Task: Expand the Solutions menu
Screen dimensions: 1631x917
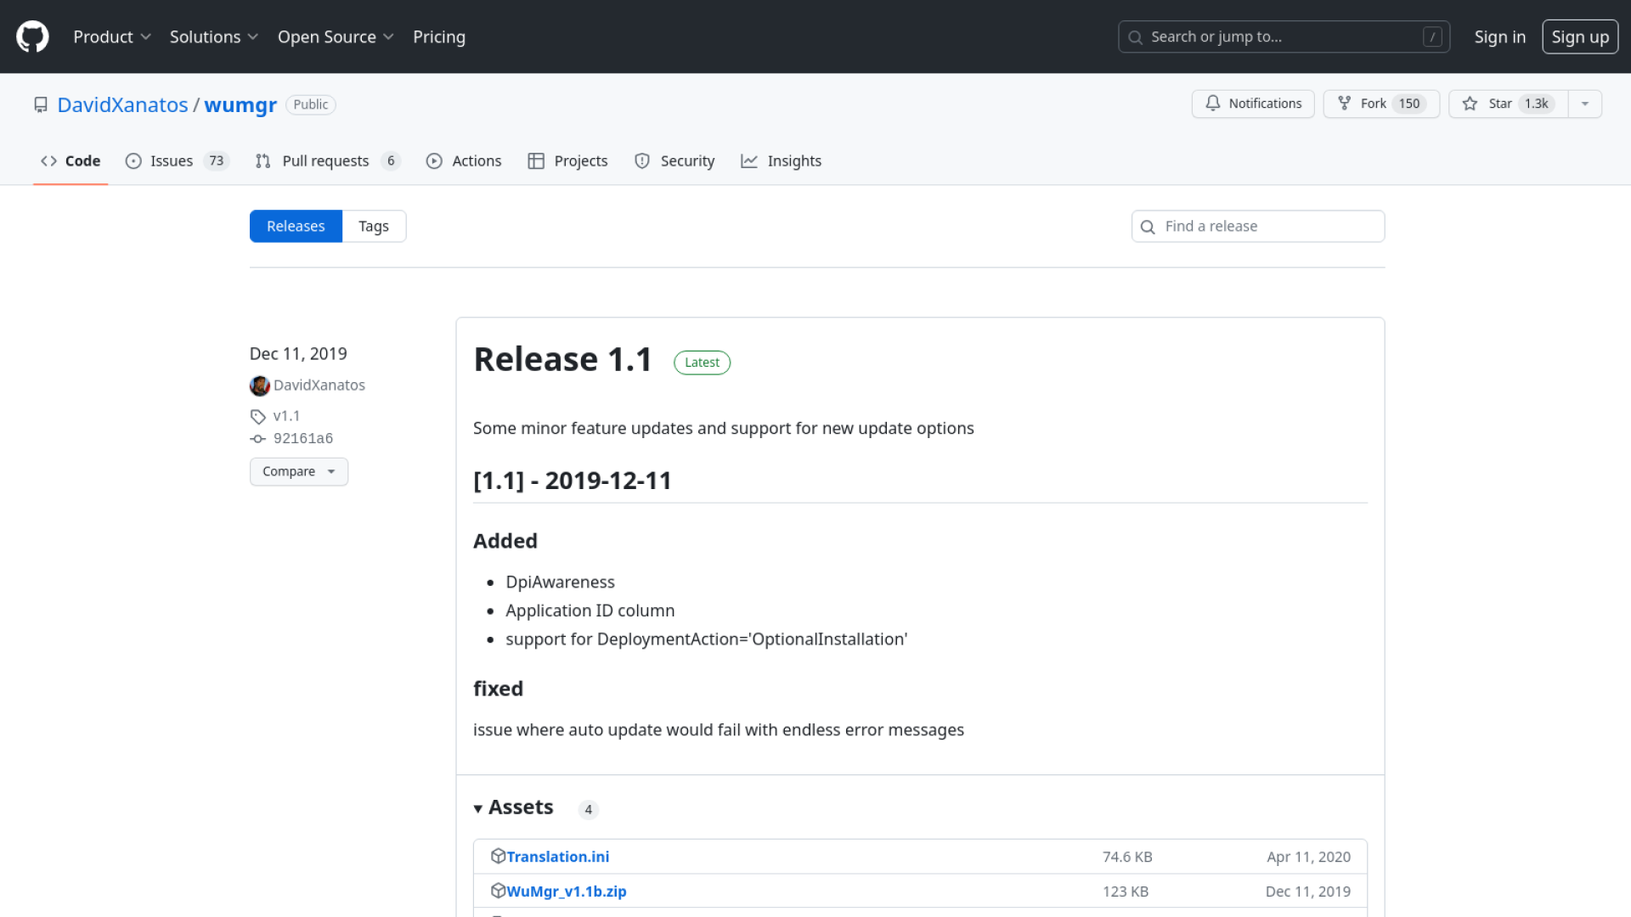Action: [213, 37]
